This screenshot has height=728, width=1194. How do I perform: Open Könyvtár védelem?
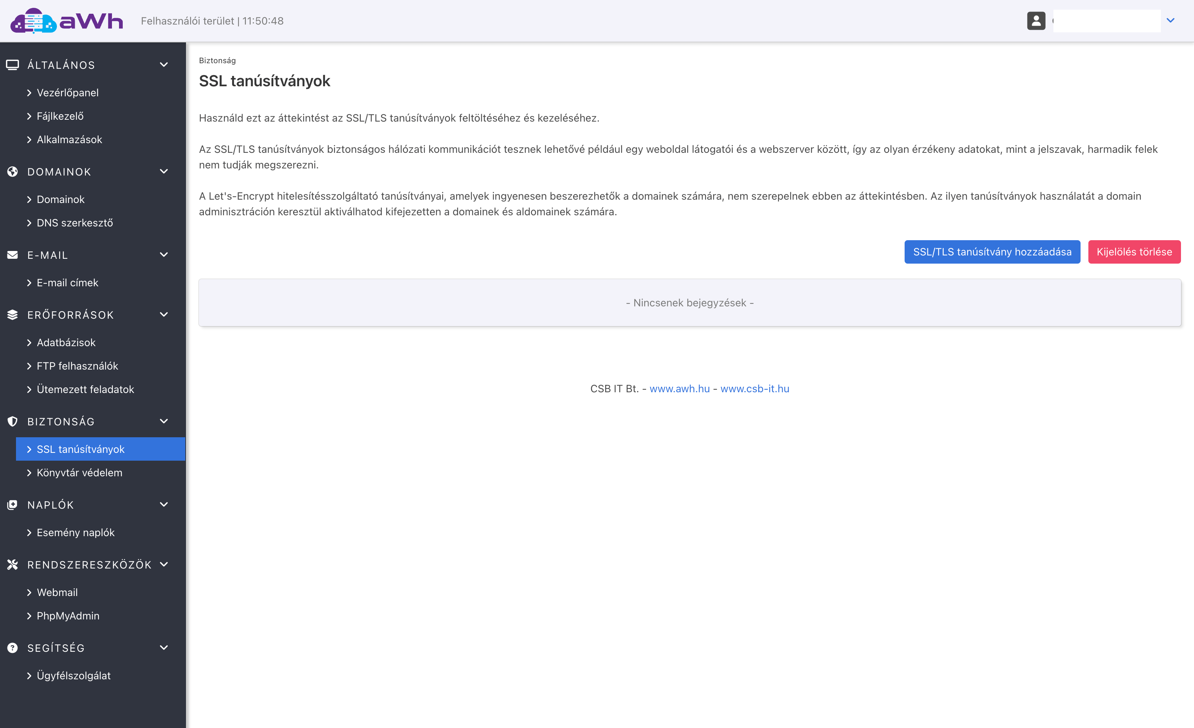pyautogui.click(x=100, y=473)
